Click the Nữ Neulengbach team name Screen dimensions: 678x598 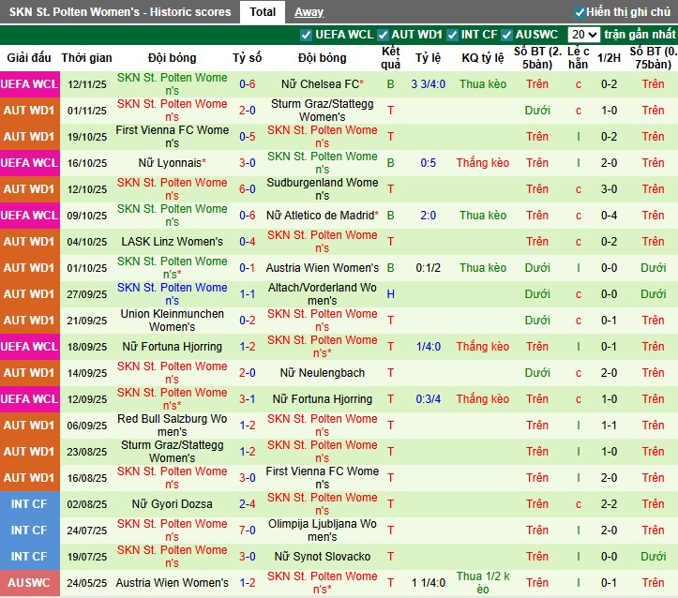[323, 373]
